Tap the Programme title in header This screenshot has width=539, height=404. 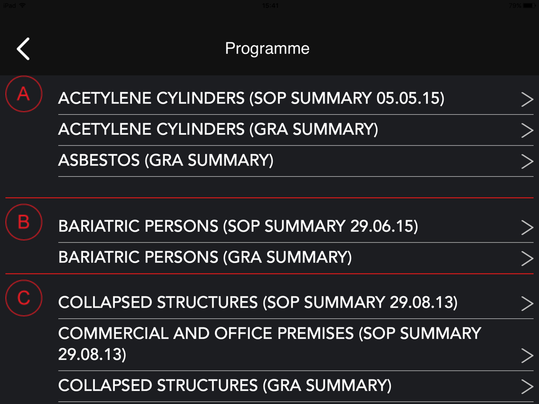pos(267,49)
